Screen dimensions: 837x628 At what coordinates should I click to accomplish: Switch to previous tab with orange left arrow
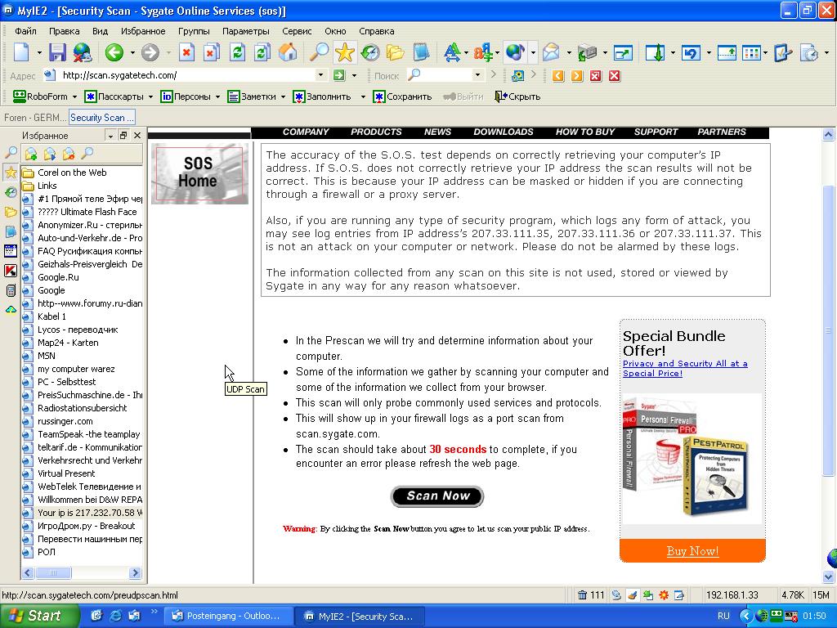[x=558, y=76]
